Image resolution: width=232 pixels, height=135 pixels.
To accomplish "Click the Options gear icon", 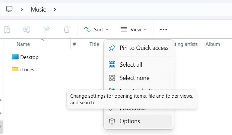I will coord(112,121).
